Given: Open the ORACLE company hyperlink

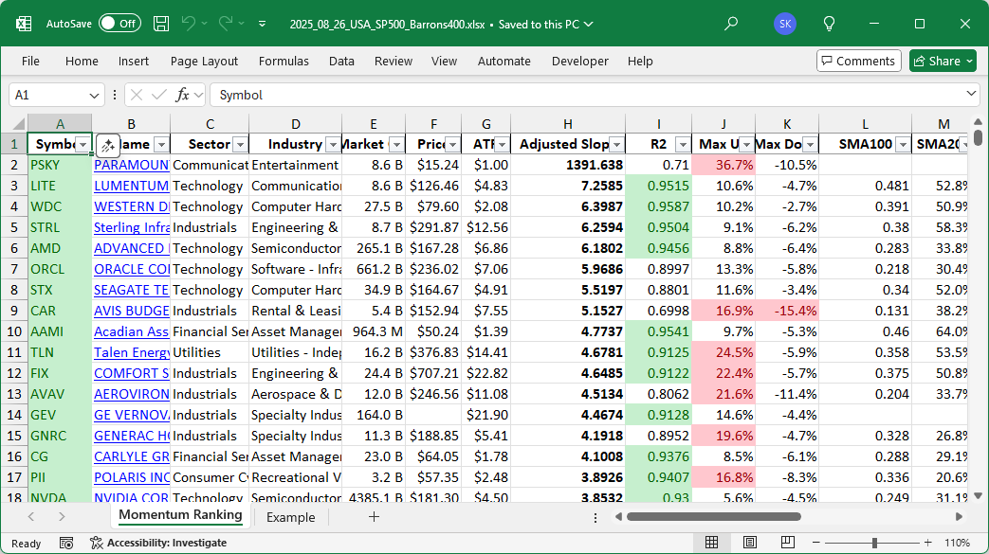Looking at the screenshot, I should (131, 269).
